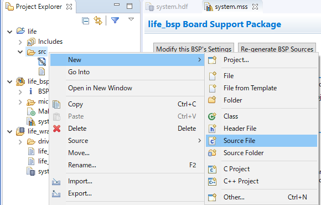
Task: Click the Copy icon in the context menu
Action: 56,104
